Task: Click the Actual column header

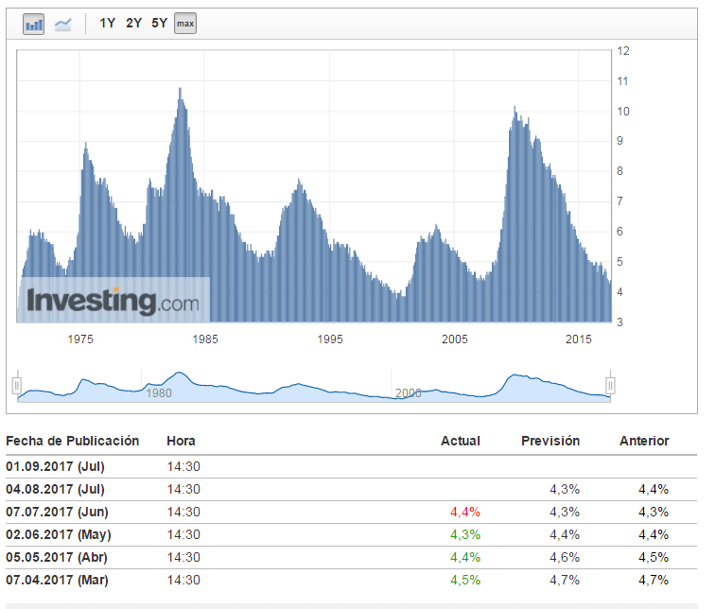Action: pos(460,441)
